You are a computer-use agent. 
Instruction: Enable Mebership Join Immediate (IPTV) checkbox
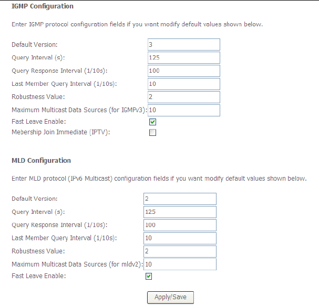[x=153, y=133]
